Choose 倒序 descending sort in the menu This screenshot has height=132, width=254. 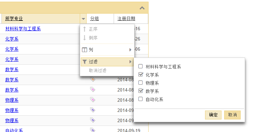click(x=107, y=38)
